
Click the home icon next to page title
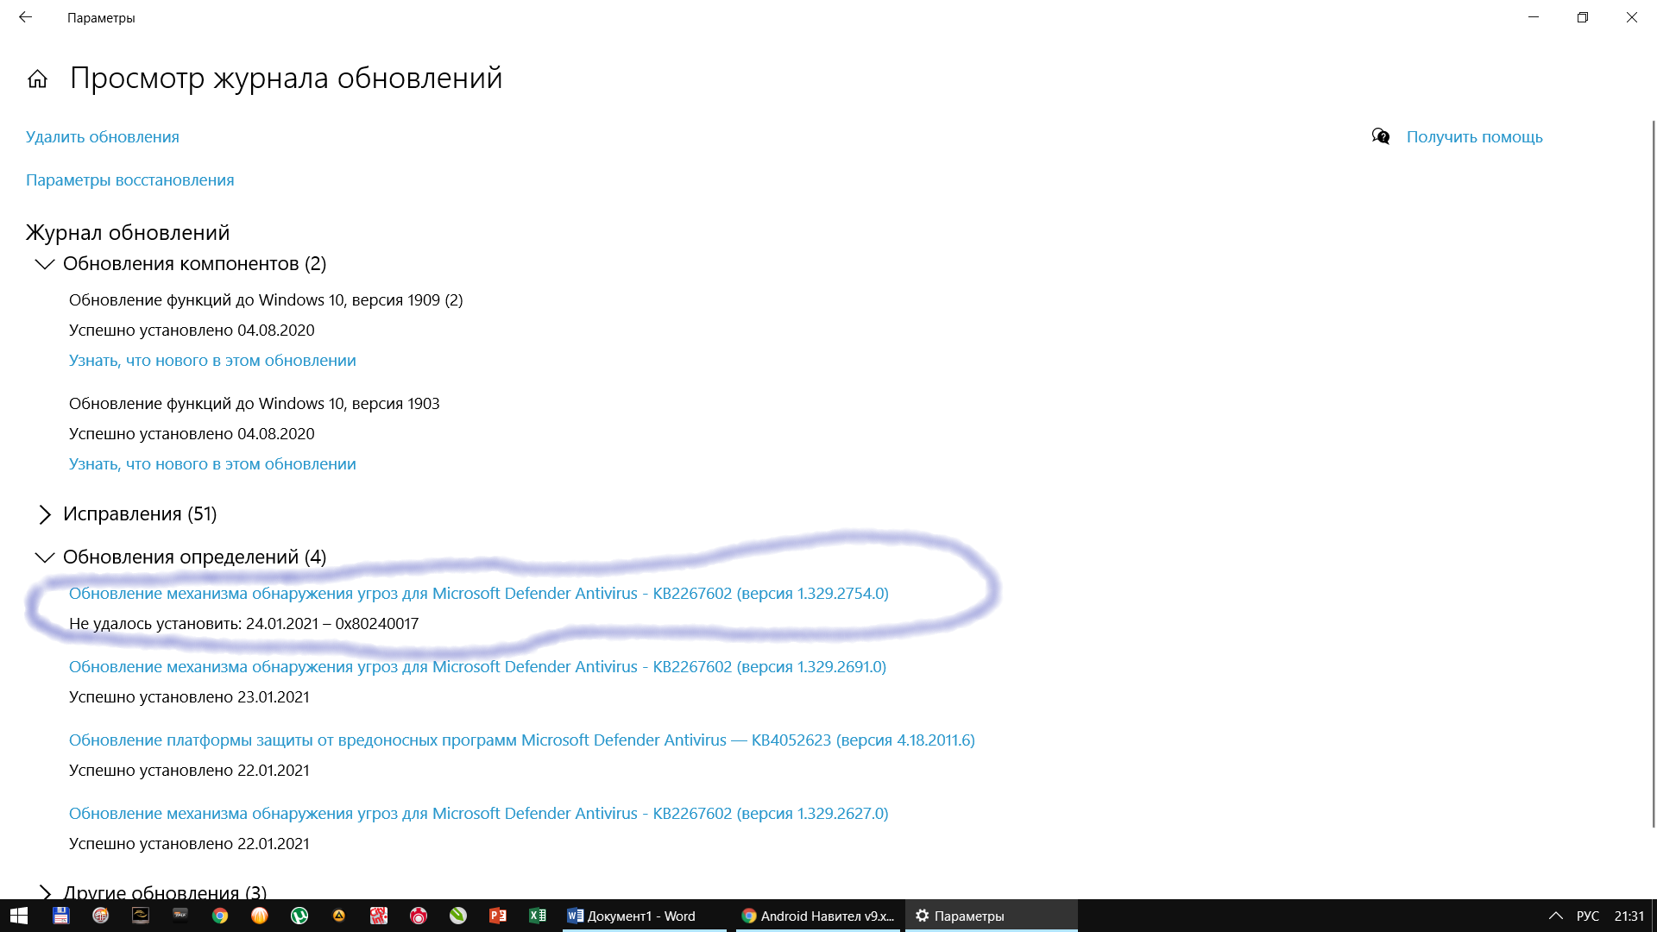tap(37, 79)
